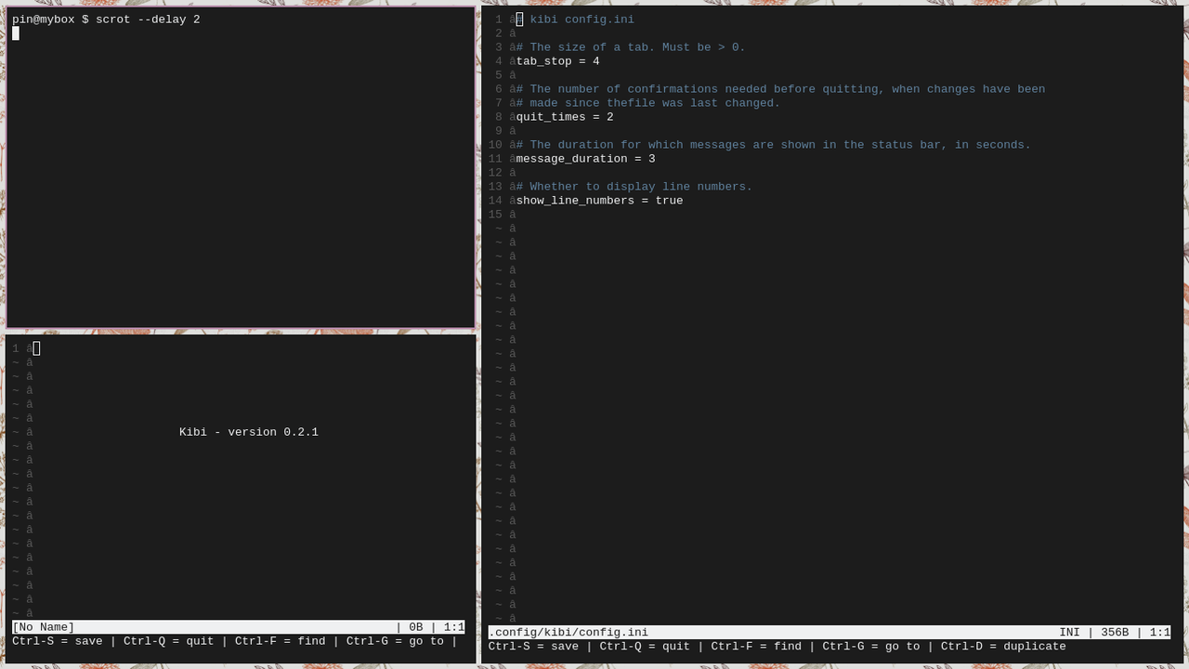
Task: Click 'Ctrl-Q = quit' hint in the [No Name] window
Action: (x=168, y=641)
